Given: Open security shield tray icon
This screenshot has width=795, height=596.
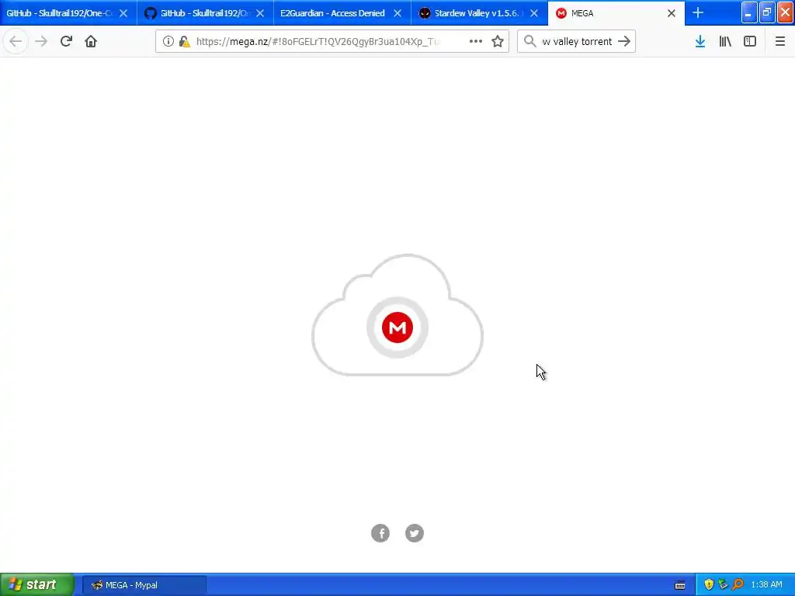Looking at the screenshot, I should 709,584.
